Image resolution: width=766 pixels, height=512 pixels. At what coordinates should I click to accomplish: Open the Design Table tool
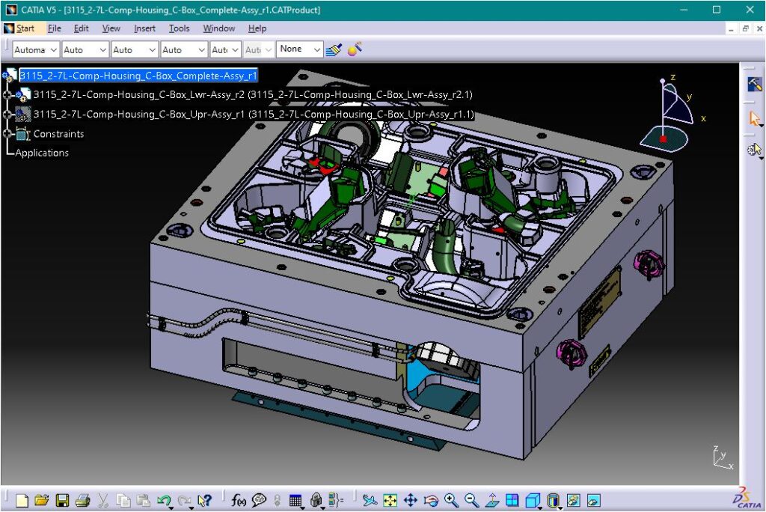pyautogui.click(x=295, y=500)
